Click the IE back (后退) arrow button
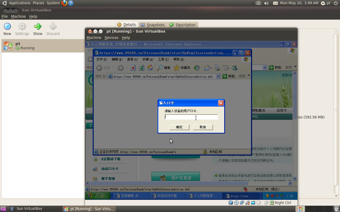Screen dimensions: 340x212 click(99, 68)
